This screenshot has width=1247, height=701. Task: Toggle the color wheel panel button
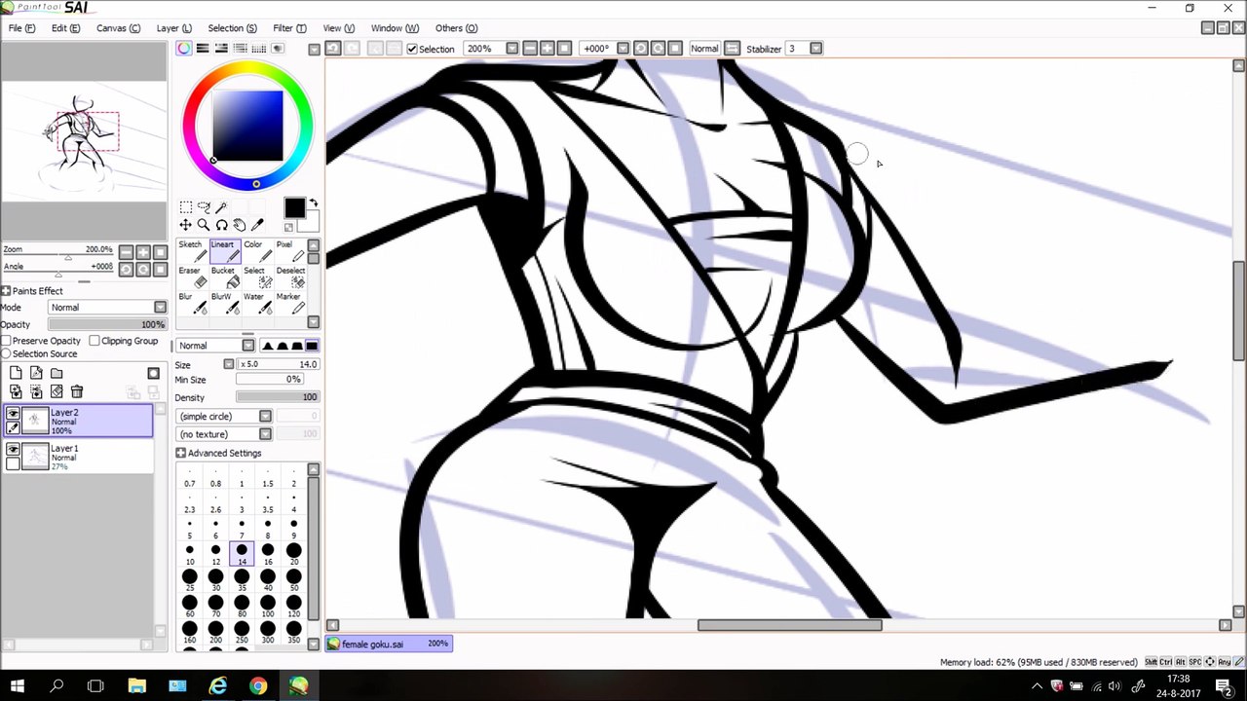pos(184,49)
